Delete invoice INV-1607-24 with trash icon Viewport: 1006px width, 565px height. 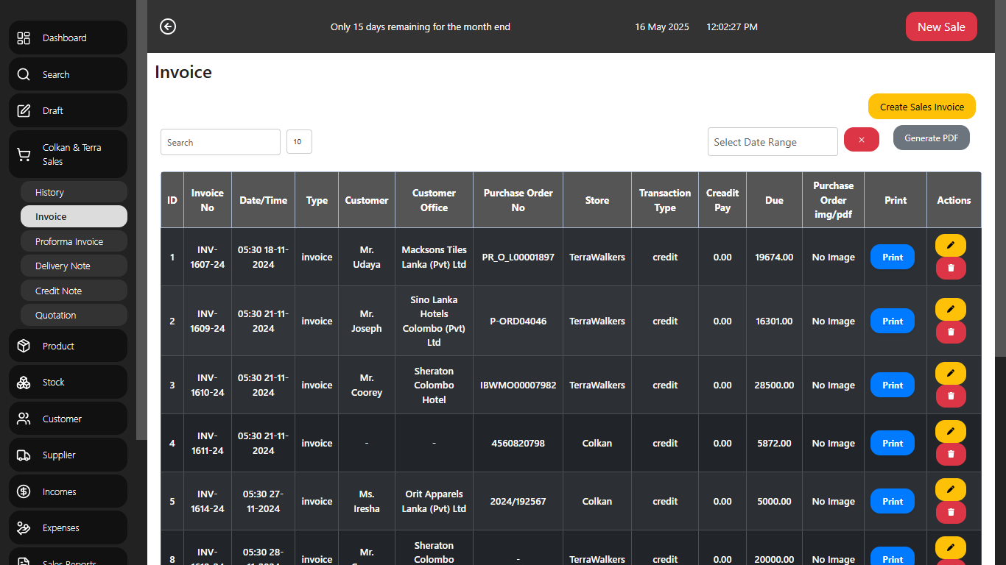950,268
